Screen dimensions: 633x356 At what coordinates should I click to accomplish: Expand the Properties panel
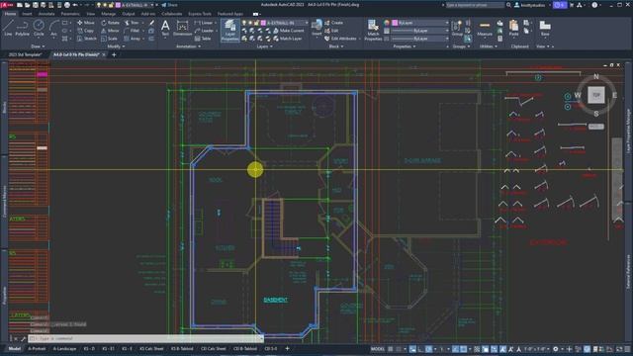coord(405,46)
